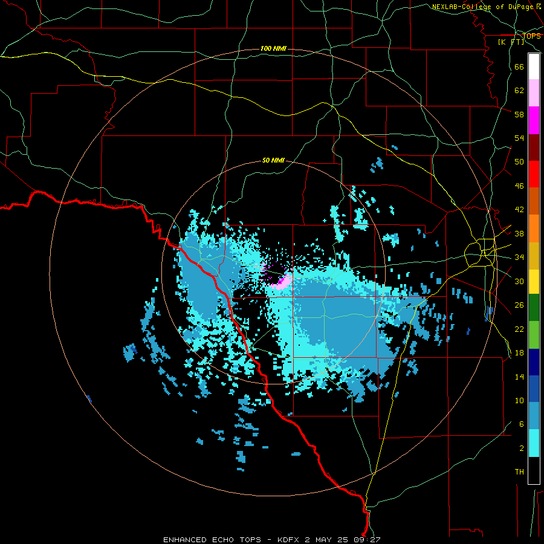544x544 pixels.
Task: Click the "100 NMI" range ring label
Action: tap(273, 48)
